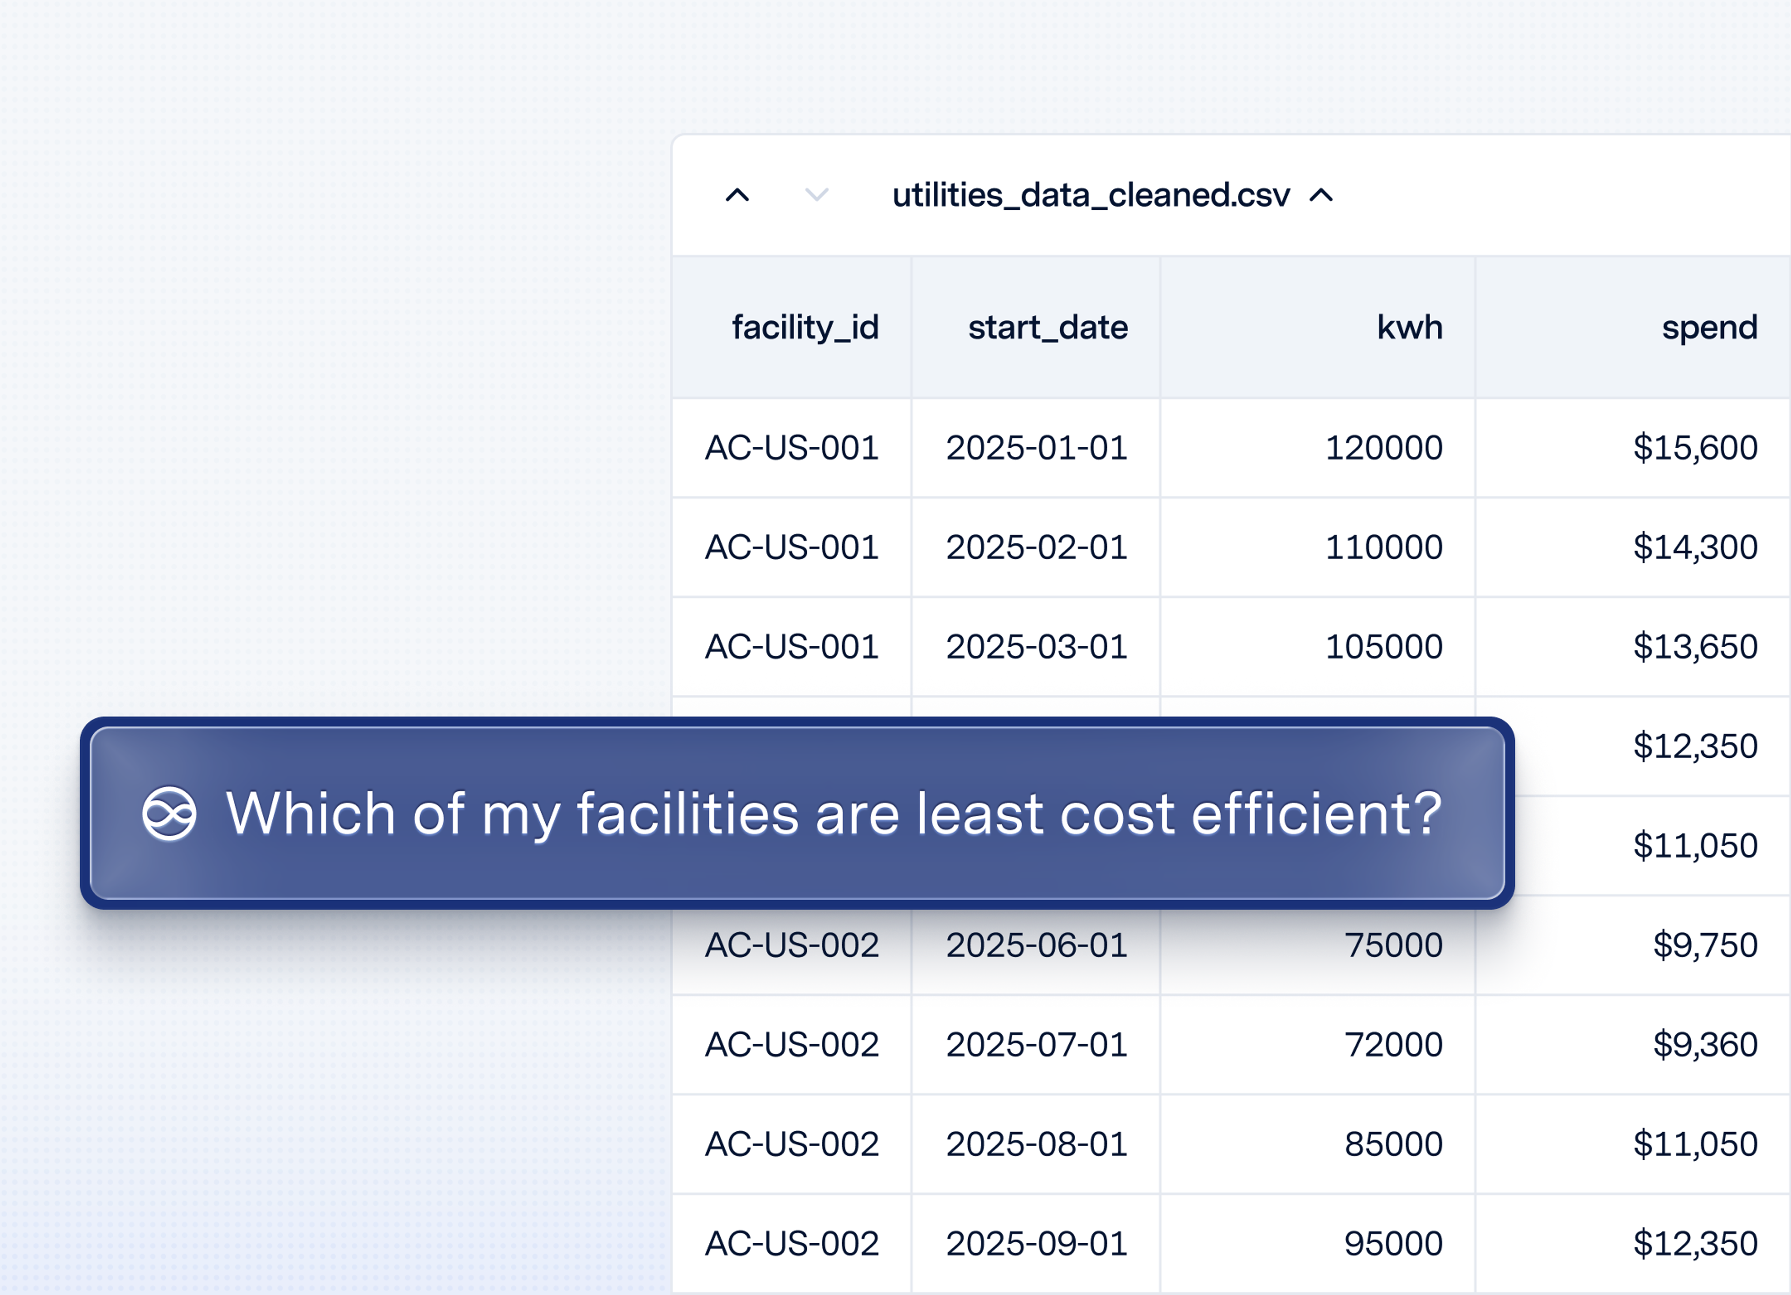
Task: Select the 2025-08-01 date cell
Action: [x=1036, y=1144]
